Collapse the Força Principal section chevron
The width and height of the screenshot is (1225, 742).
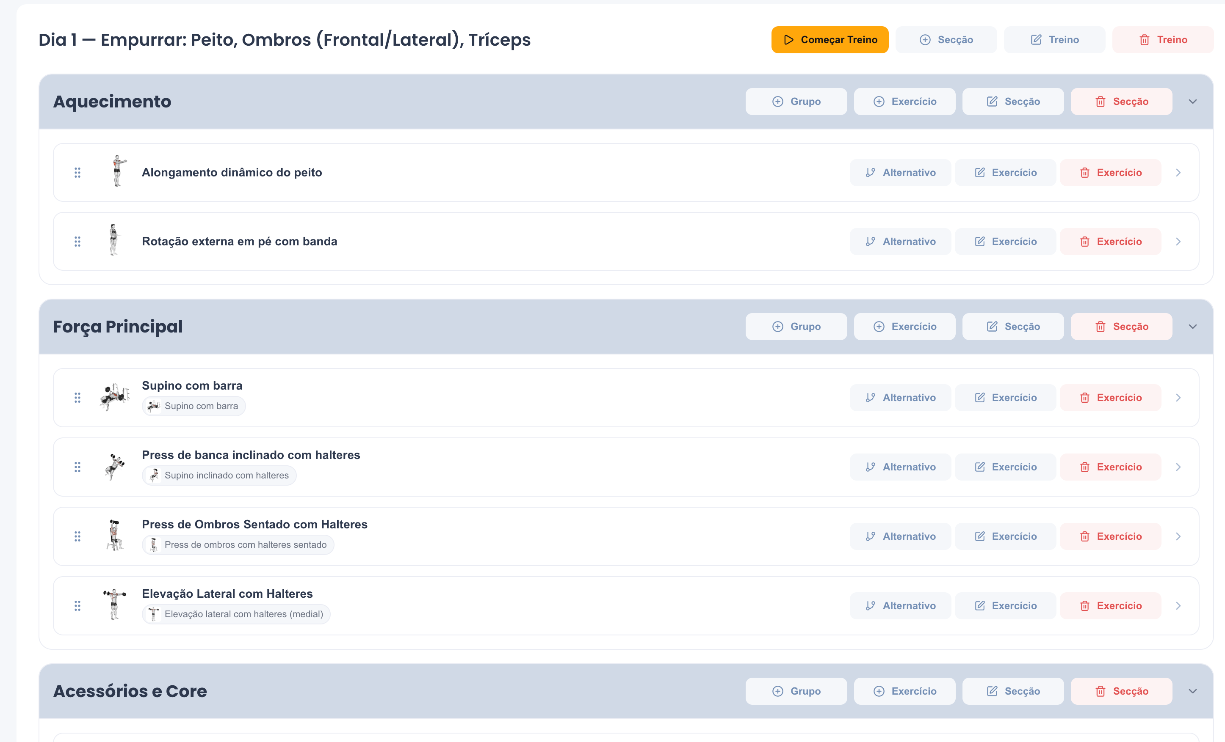pos(1192,326)
